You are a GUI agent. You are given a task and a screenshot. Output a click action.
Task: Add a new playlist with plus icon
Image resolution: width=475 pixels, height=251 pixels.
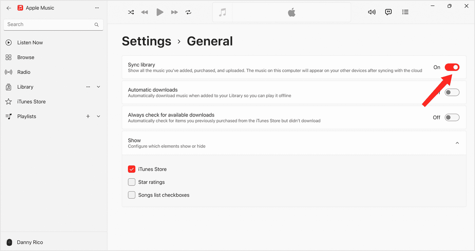[x=88, y=116]
